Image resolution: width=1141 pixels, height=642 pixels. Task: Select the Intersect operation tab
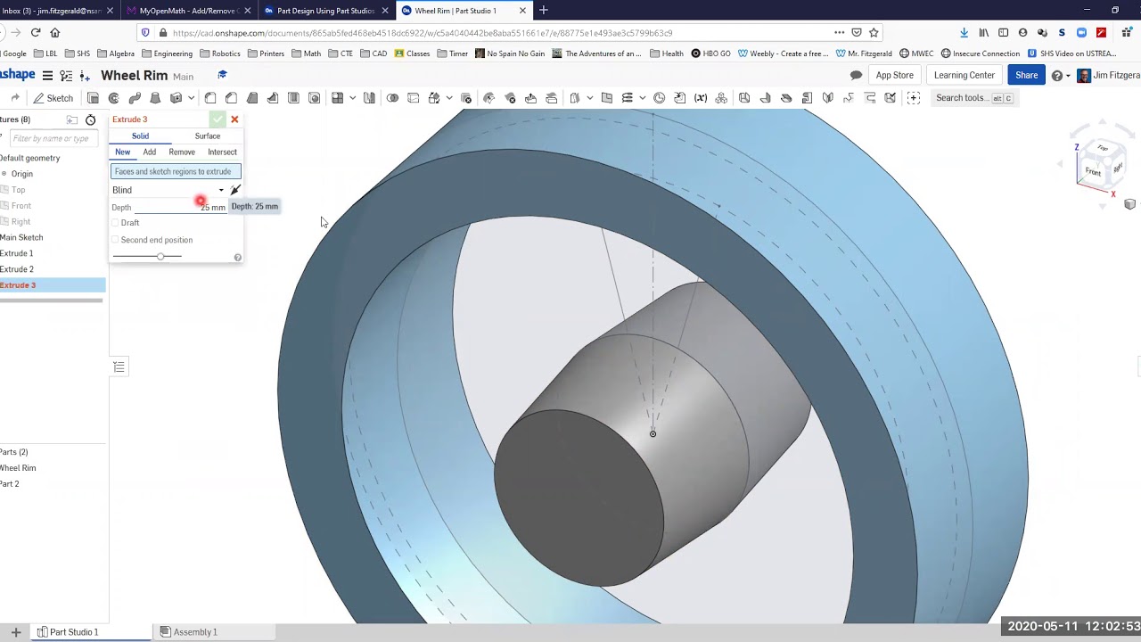[222, 152]
